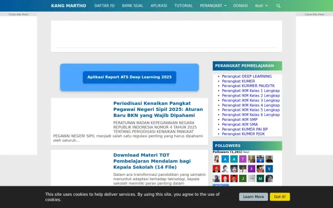Open the DONASI menu item
This screenshot has width=333, height=208.
[240, 6]
